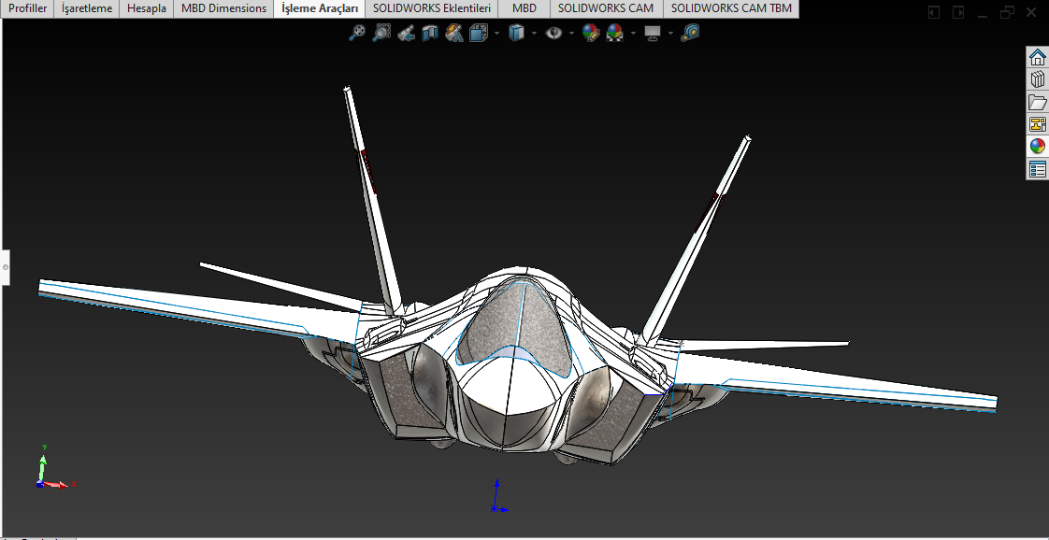
Task: Switch to the SOLIDWORKS CAM tab
Action: 605,8
